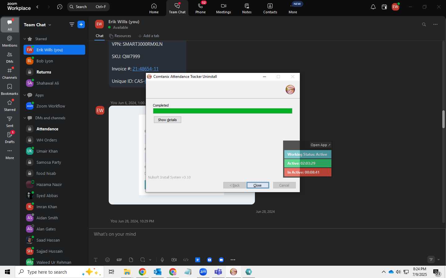Open chat header more options ellipsis
The width and height of the screenshot is (446, 278).
(435, 24)
